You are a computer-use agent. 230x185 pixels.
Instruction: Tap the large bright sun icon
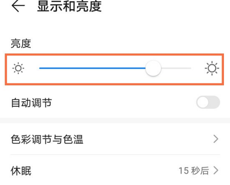coord(212,69)
